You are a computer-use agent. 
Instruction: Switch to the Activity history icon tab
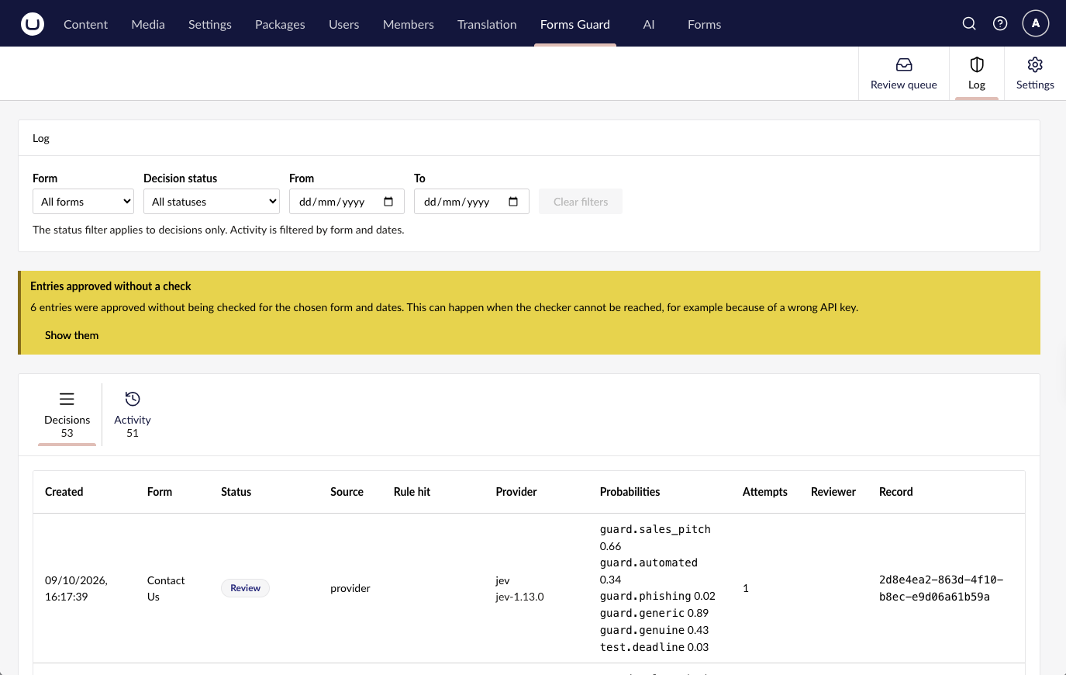133,399
